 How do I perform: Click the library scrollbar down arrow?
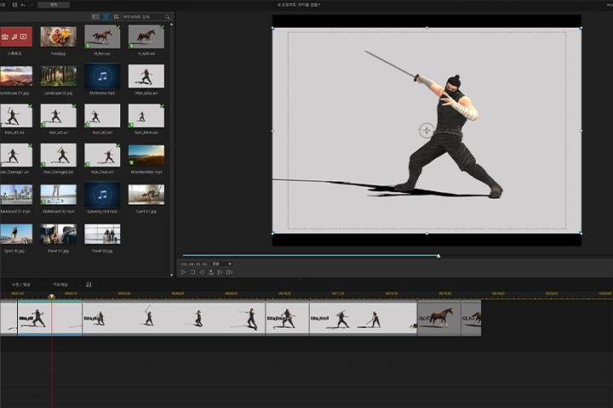[172, 275]
